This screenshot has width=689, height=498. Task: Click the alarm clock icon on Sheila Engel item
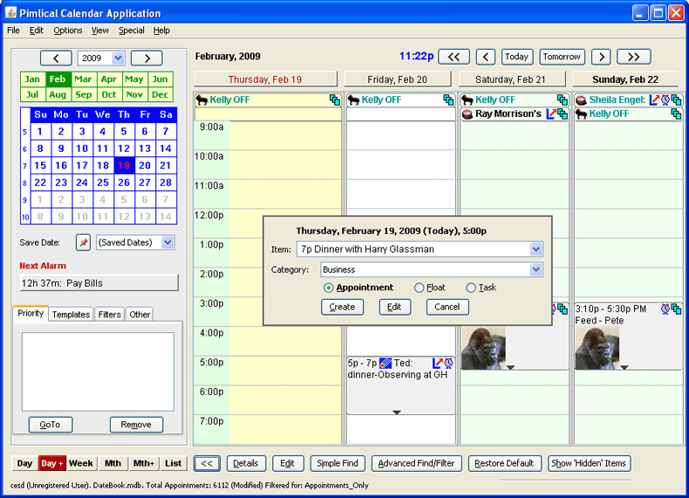[665, 100]
